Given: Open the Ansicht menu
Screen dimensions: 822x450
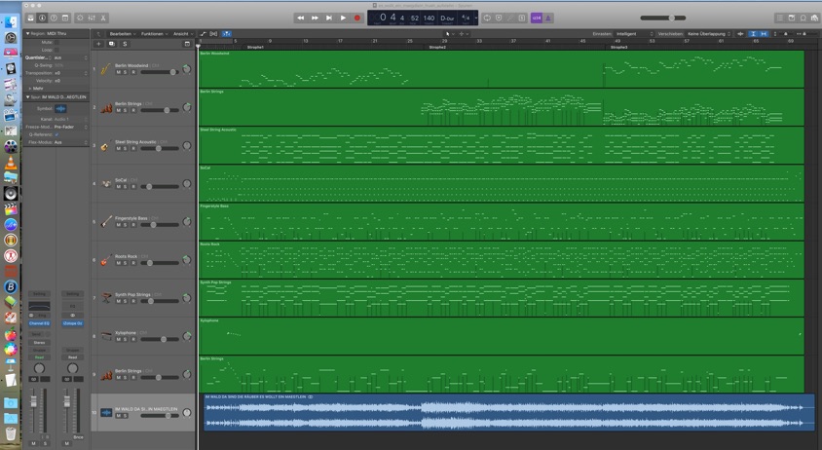Looking at the screenshot, I should pyautogui.click(x=182, y=33).
